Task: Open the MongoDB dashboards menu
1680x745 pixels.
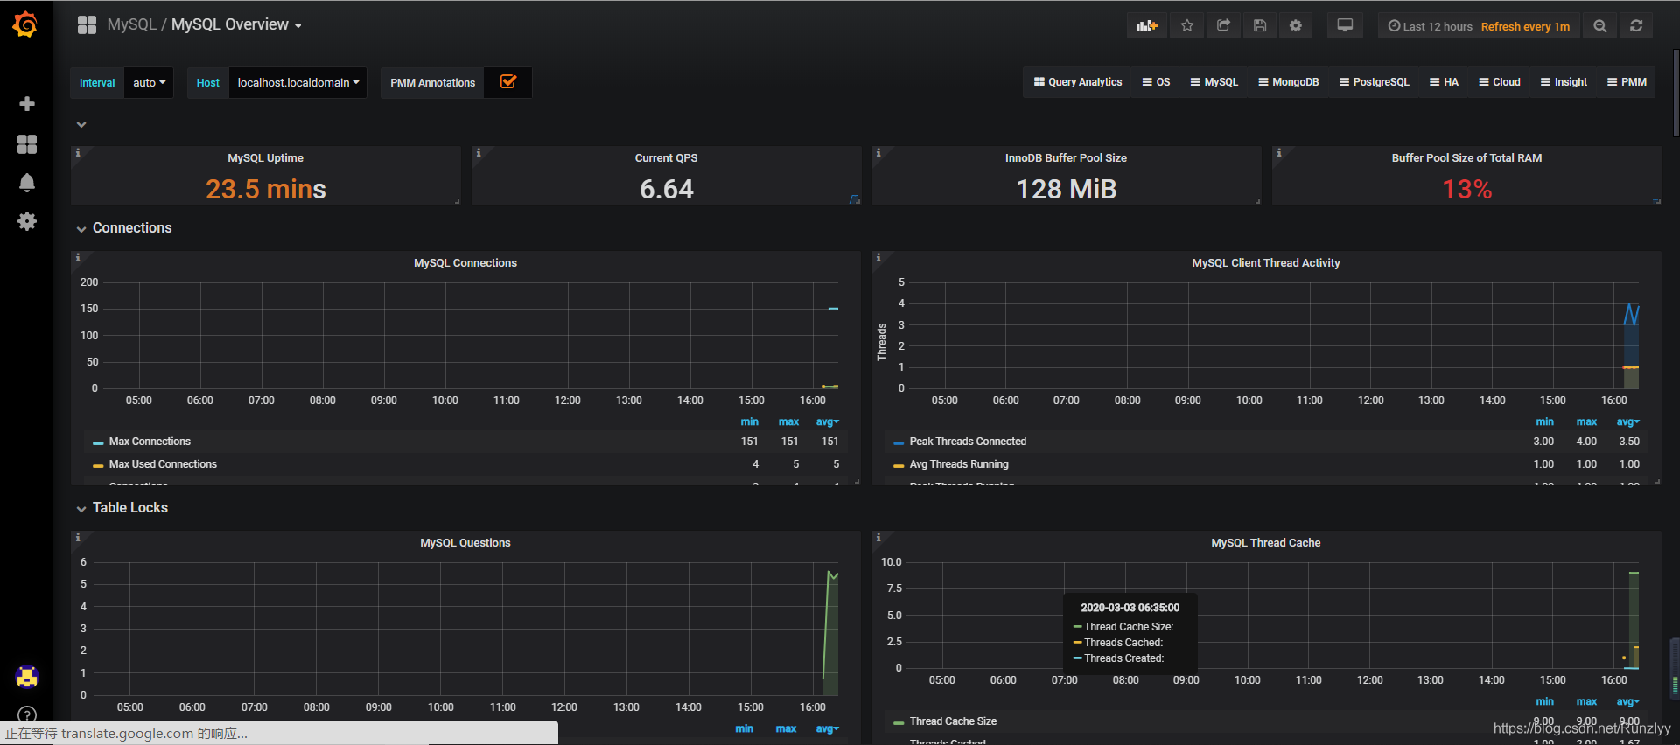Action: pyautogui.click(x=1289, y=82)
